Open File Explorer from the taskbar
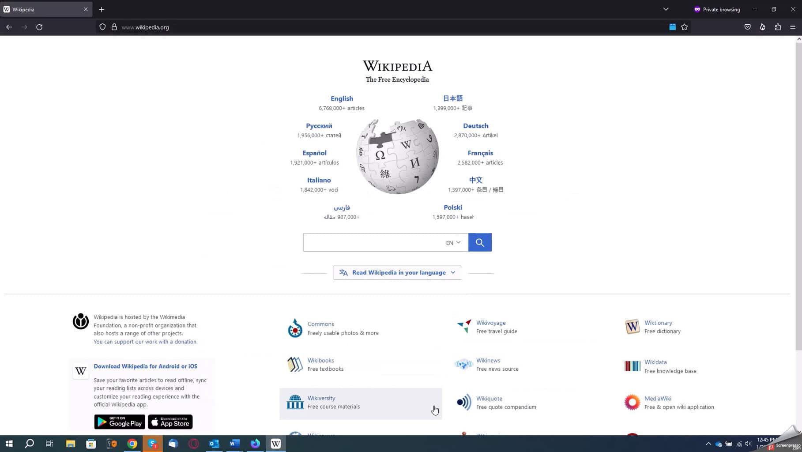The width and height of the screenshot is (802, 452). click(71, 444)
